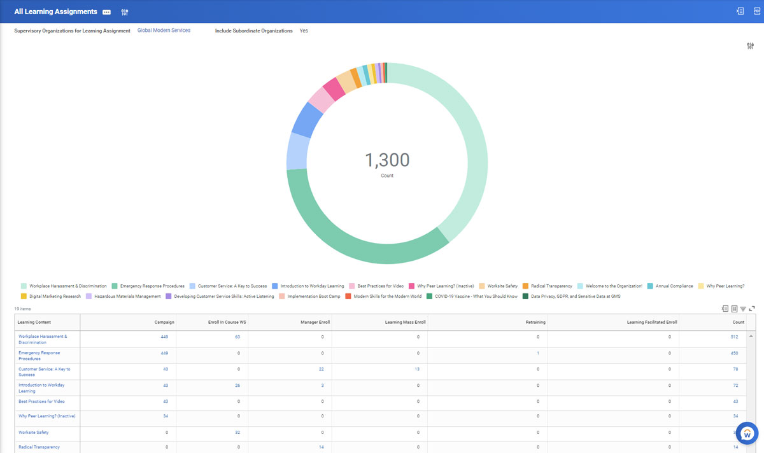The width and height of the screenshot is (764, 453).
Task: Open table column preferences icon
Action: click(x=734, y=309)
